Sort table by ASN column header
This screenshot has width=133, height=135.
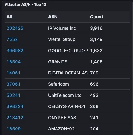click(53, 17)
